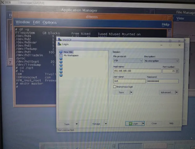Viewport: 195px width, 149px height.
Task: Click the Host name field
Action: click(x=137, y=71)
